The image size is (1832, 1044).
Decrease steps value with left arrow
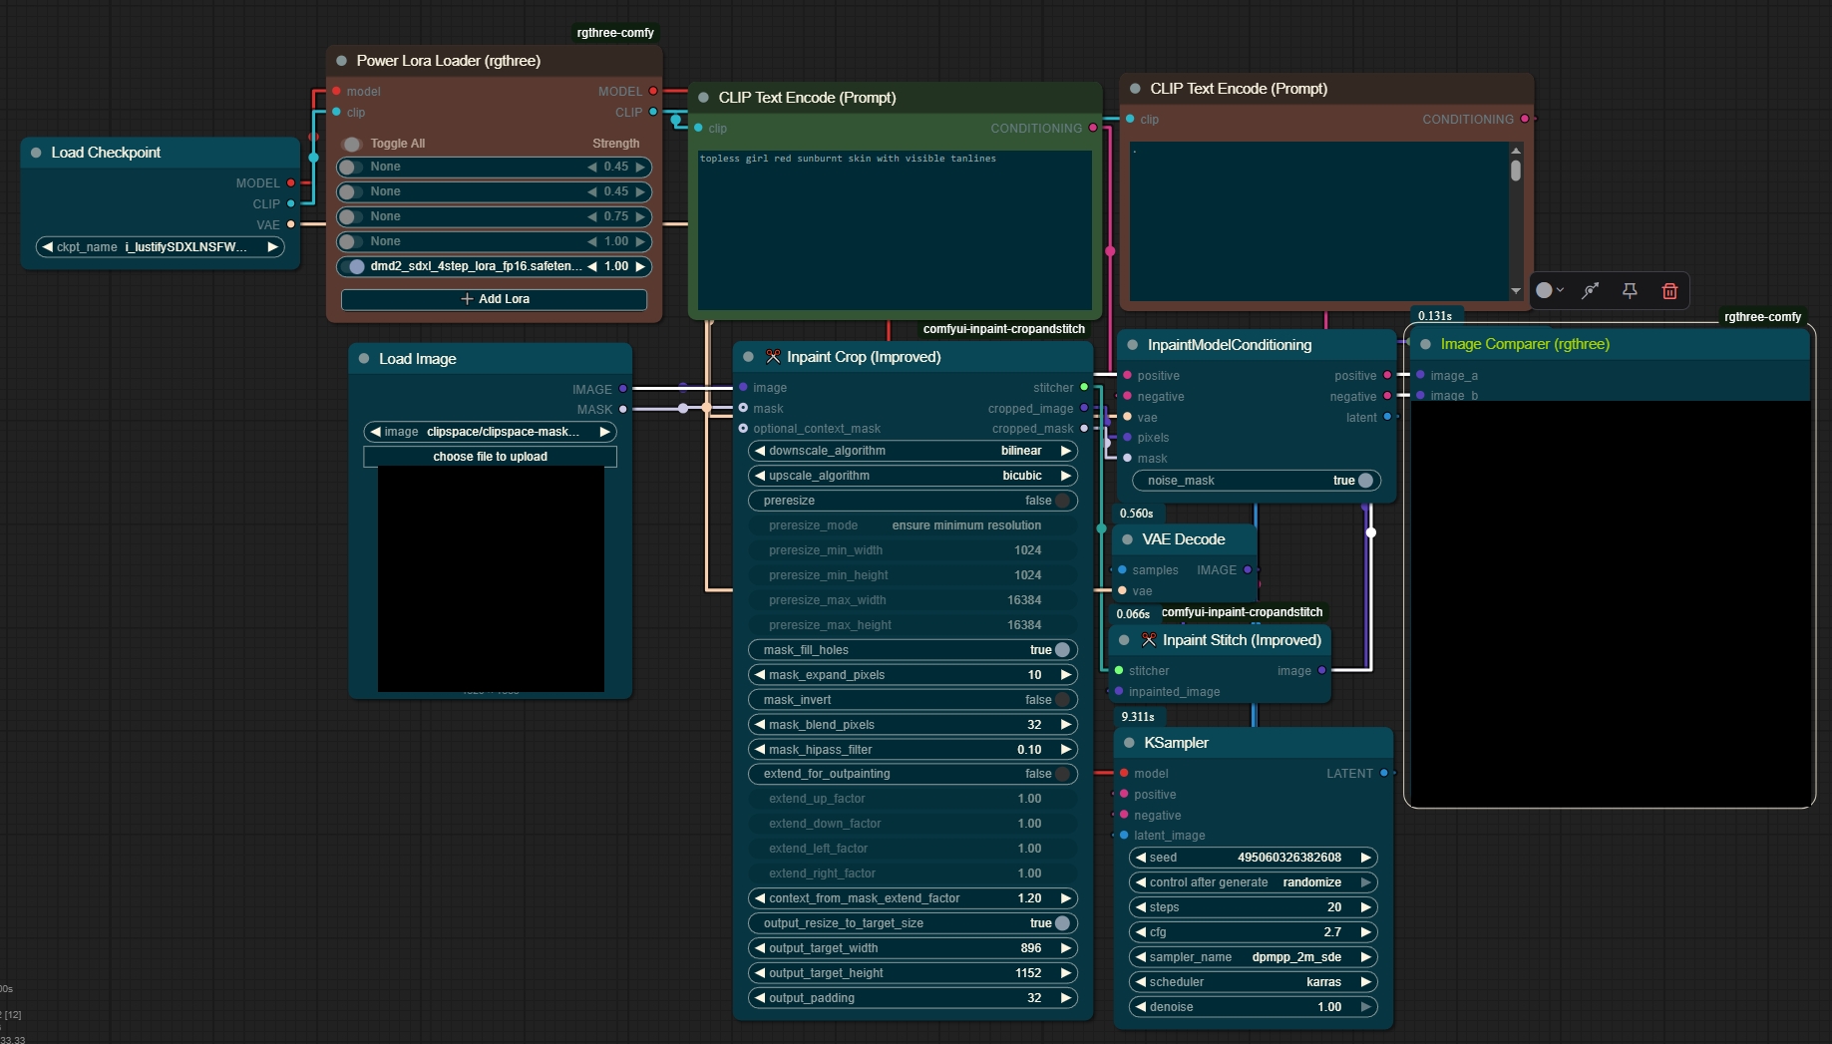(1141, 907)
